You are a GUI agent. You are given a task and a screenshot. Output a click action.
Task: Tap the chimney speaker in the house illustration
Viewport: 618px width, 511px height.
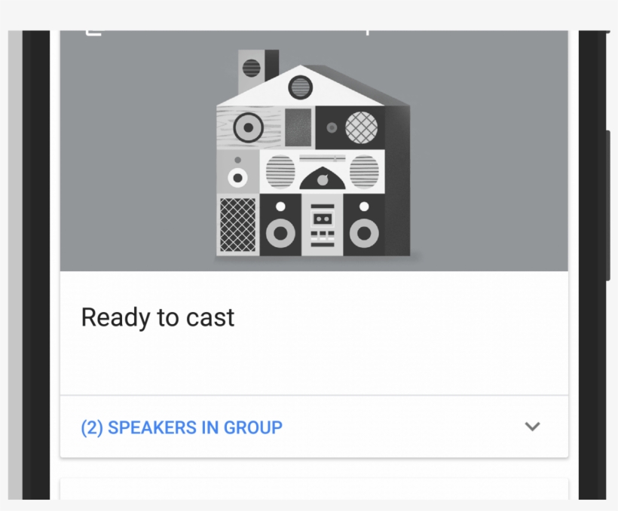click(252, 68)
